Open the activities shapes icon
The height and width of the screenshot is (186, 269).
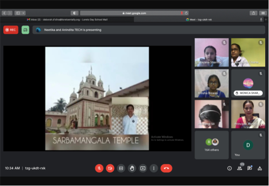click(260, 168)
